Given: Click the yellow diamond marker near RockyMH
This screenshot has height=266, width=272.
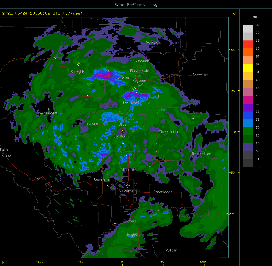Looking at the screenshot, I should 79,64.
